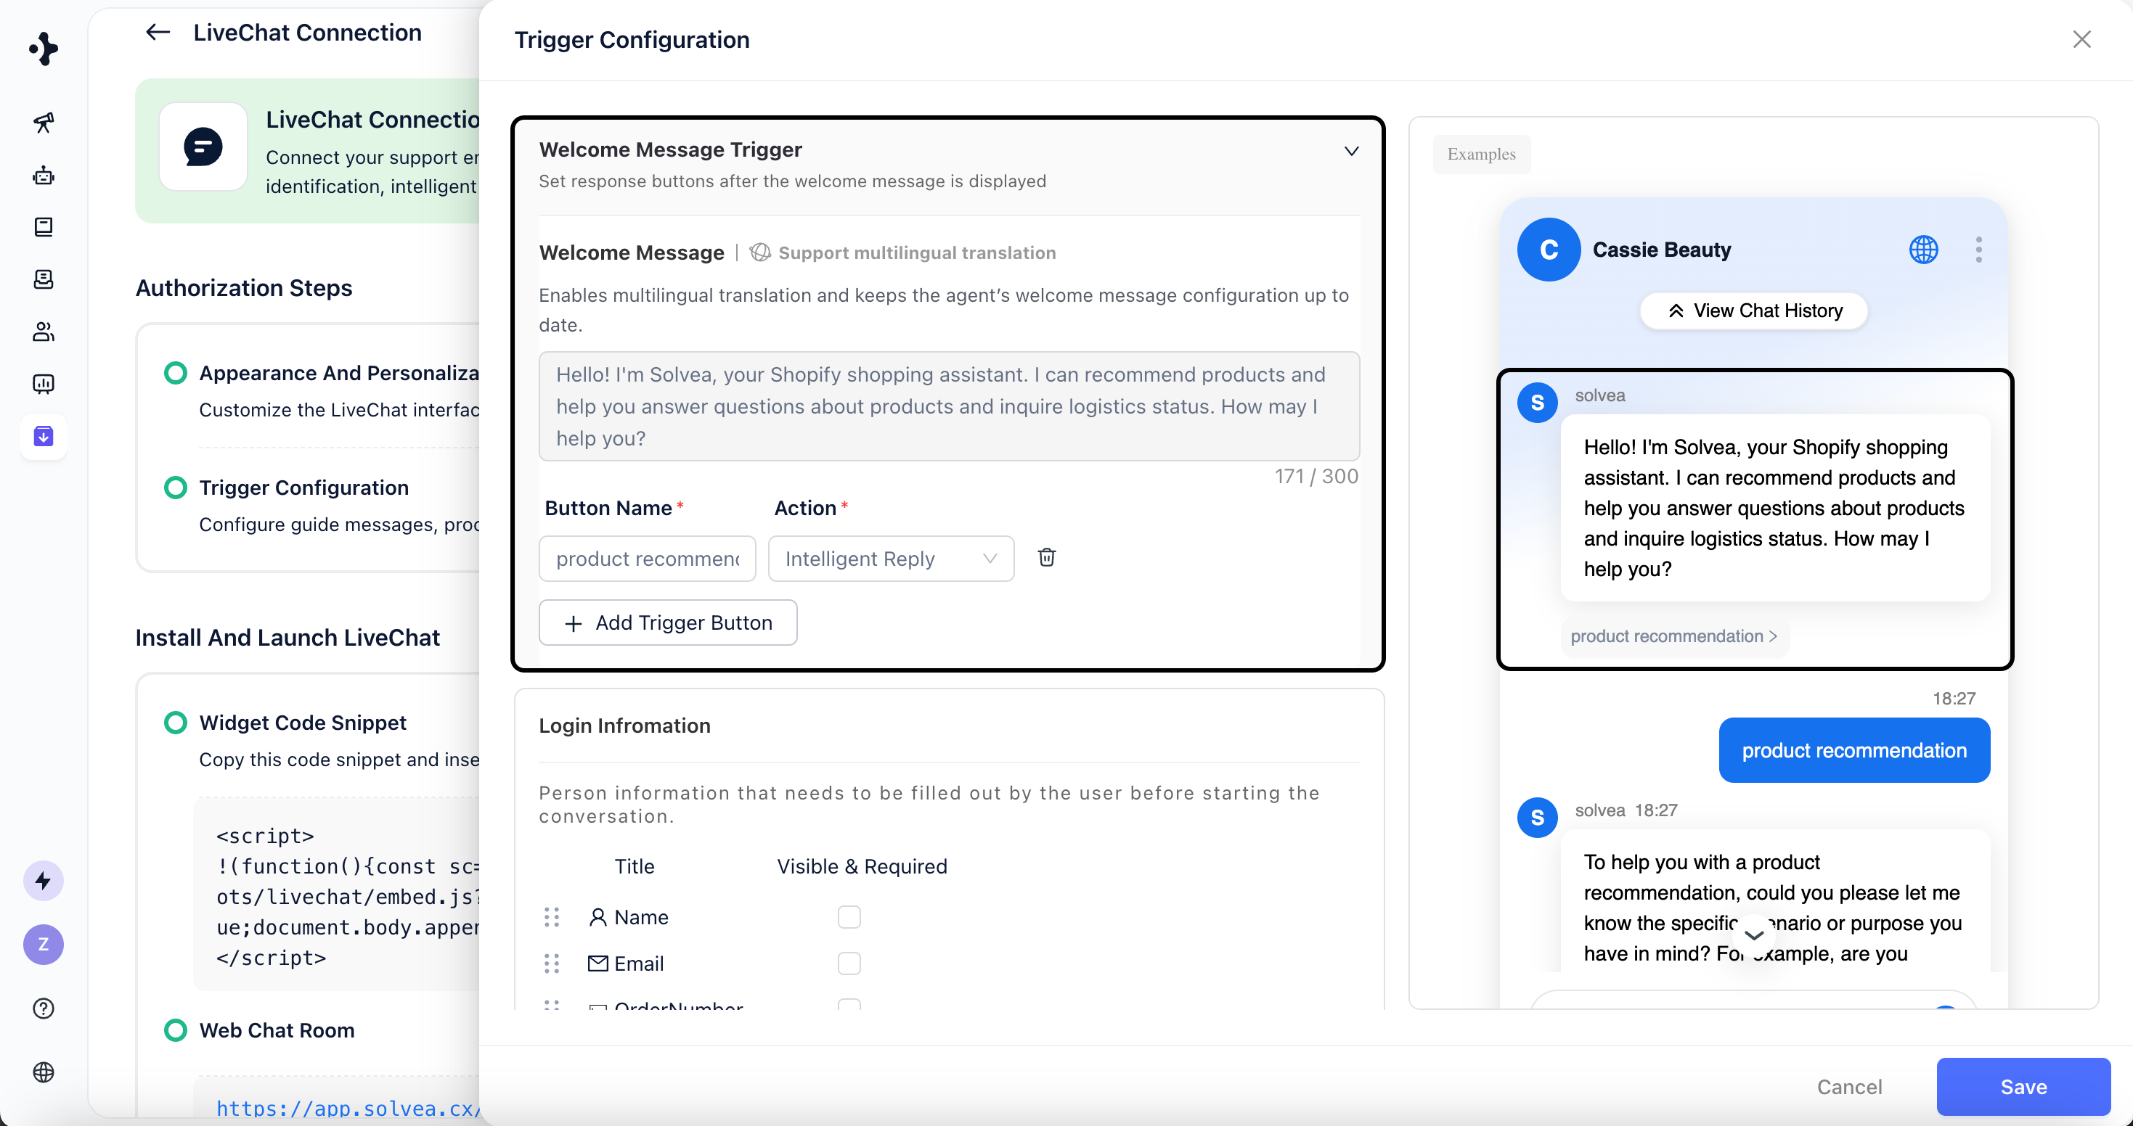Click the lightning bolt icon in sidebar
Image resolution: width=2133 pixels, height=1126 pixels.
pos(44,880)
